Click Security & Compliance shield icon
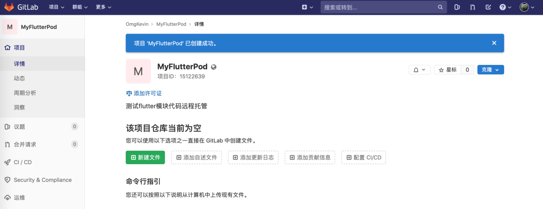This screenshot has height=209, width=543. tap(7, 180)
